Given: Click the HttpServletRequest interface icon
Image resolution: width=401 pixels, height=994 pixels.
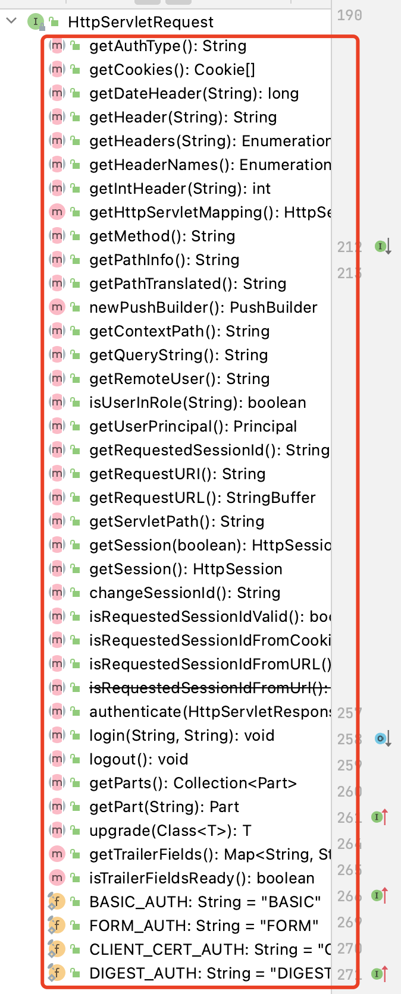Looking at the screenshot, I should click(35, 22).
